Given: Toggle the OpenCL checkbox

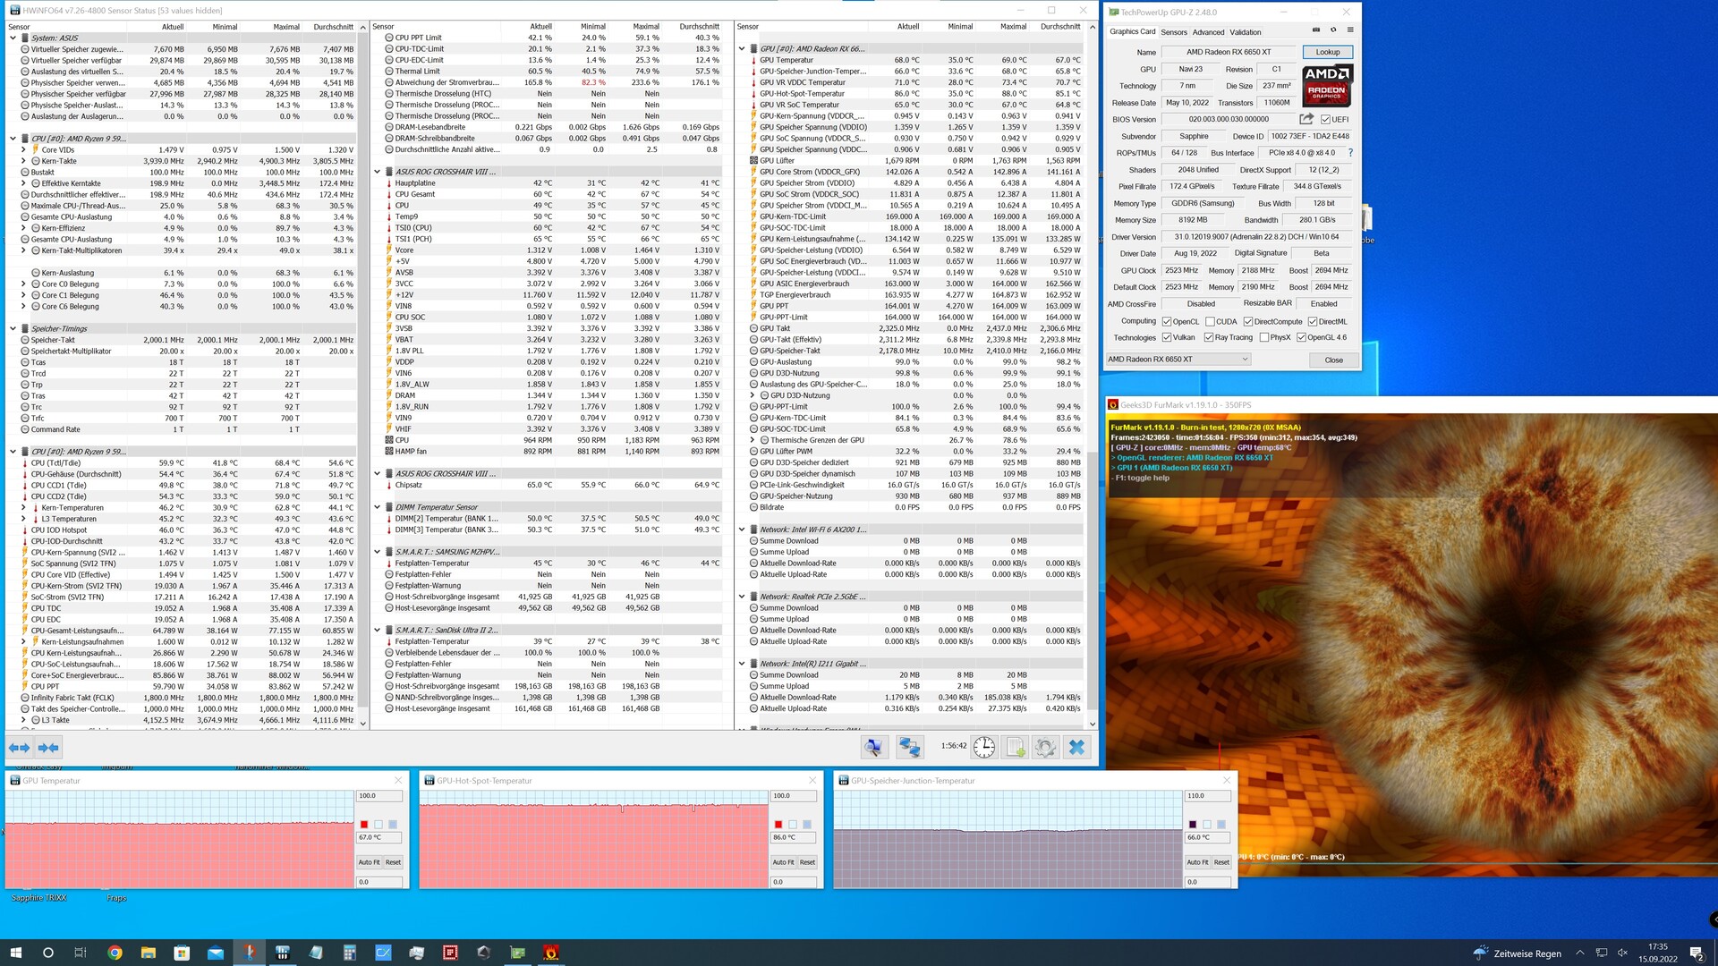Looking at the screenshot, I should click(1166, 322).
